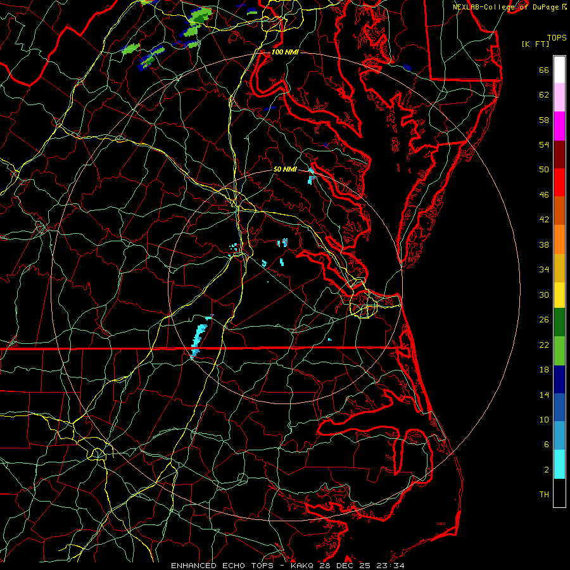Click the 42 value on the legend

click(x=544, y=220)
